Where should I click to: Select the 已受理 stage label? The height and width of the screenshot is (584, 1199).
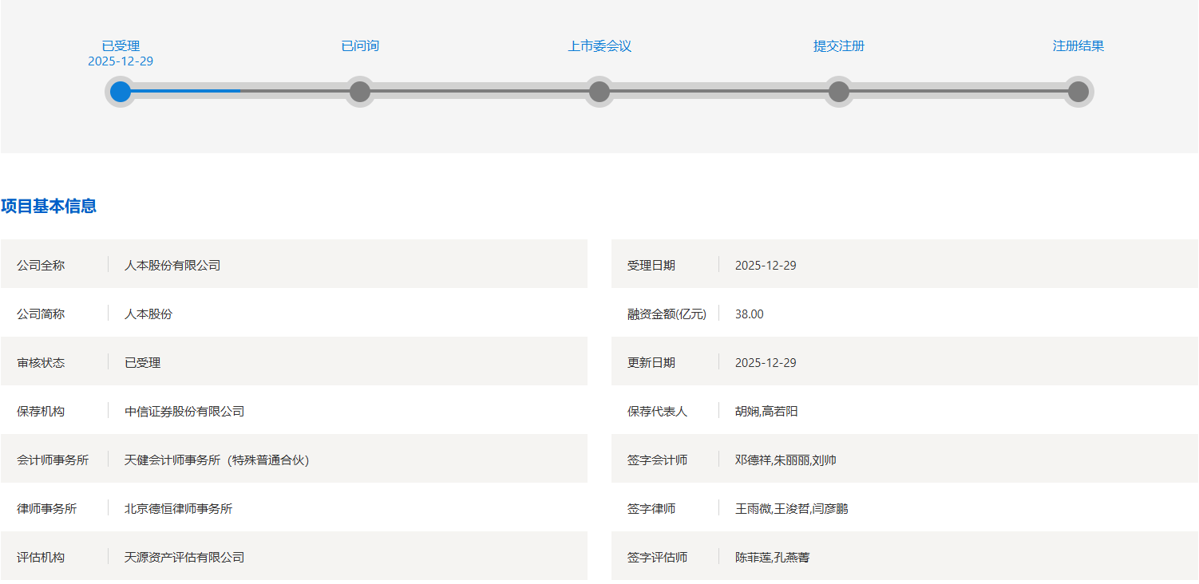click(121, 45)
